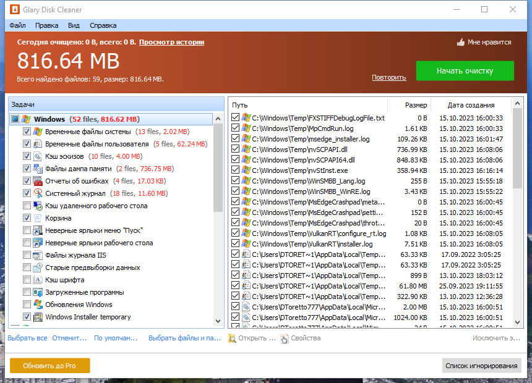Click the folder icon next to Открыть

[x=232, y=339]
